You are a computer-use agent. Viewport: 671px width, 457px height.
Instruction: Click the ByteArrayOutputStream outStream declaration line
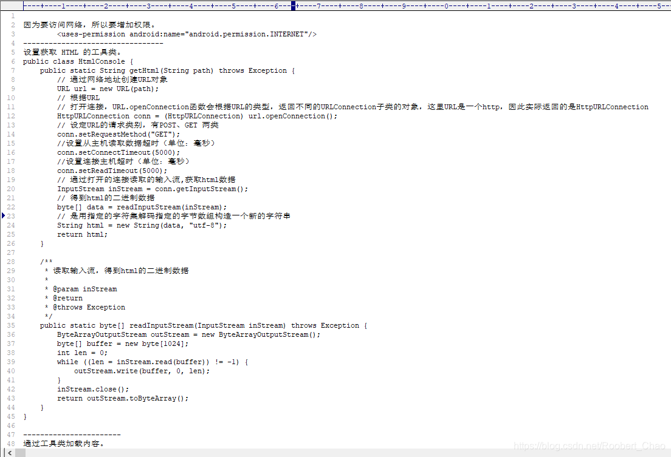click(x=188, y=335)
